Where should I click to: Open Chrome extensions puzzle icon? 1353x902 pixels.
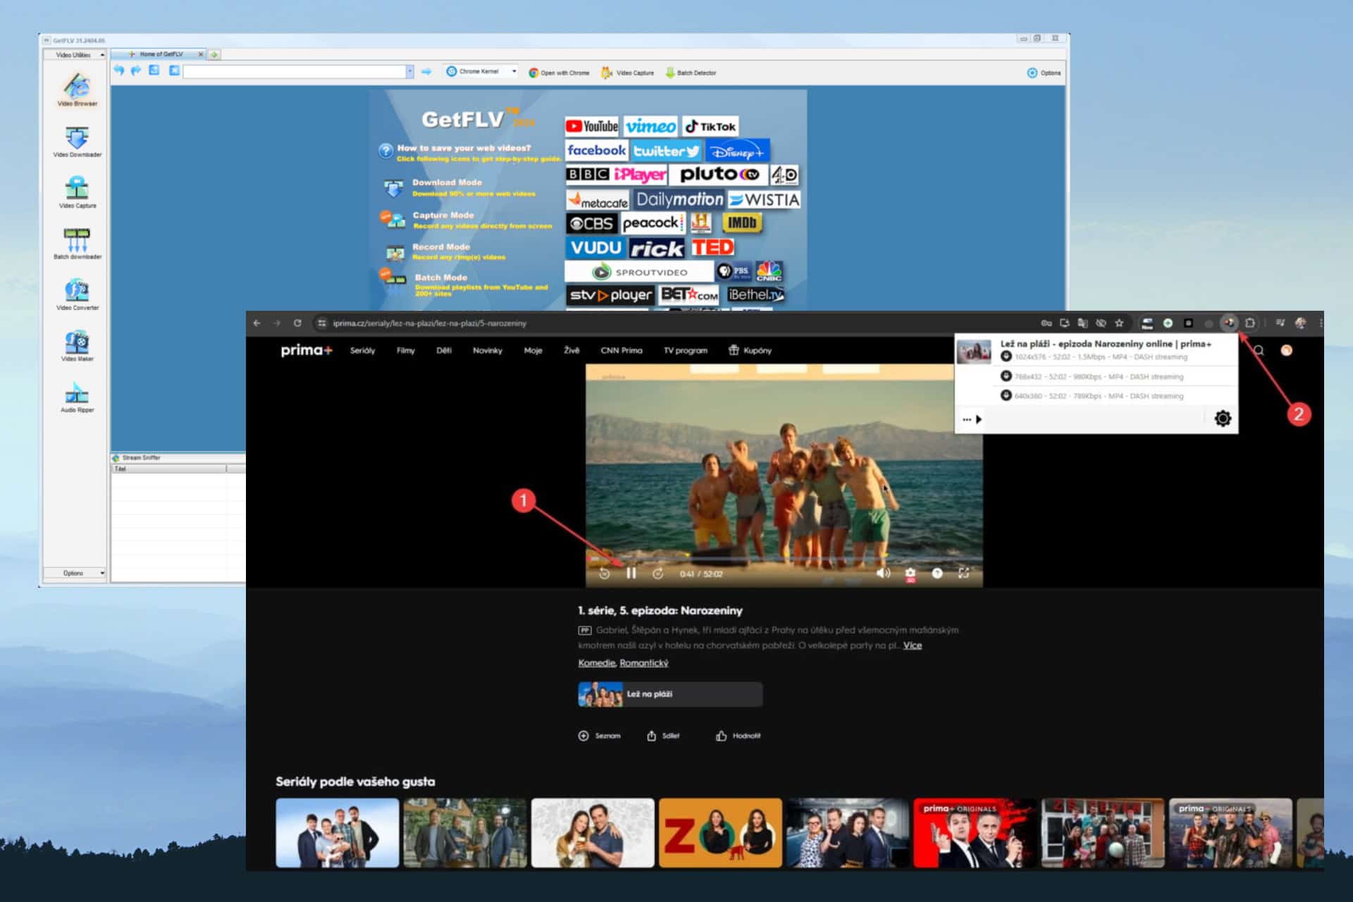pyautogui.click(x=1249, y=323)
